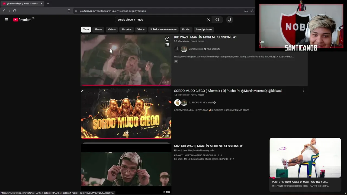Reload the page with the refresh icon
Viewport: 347px width, 195px height.
pos(15,11)
